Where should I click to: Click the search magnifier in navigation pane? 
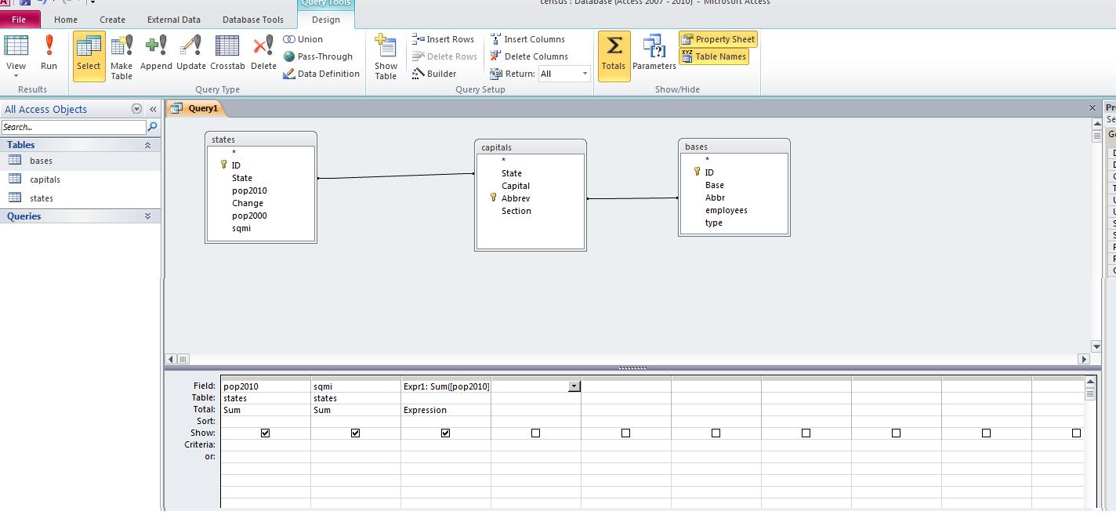click(x=153, y=127)
